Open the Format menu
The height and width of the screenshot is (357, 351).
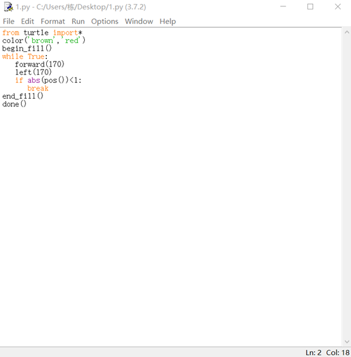click(x=53, y=22)
